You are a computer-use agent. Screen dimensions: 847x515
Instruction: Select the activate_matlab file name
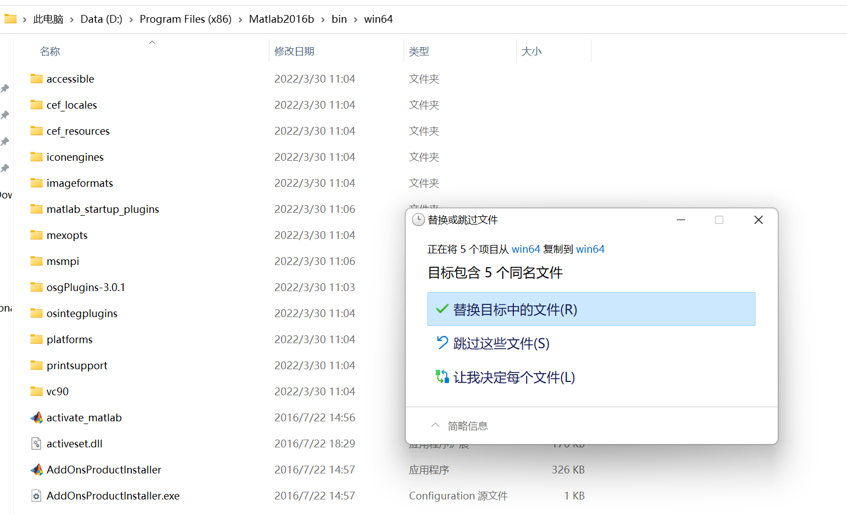pyautogui.click(x=84, y=417)
